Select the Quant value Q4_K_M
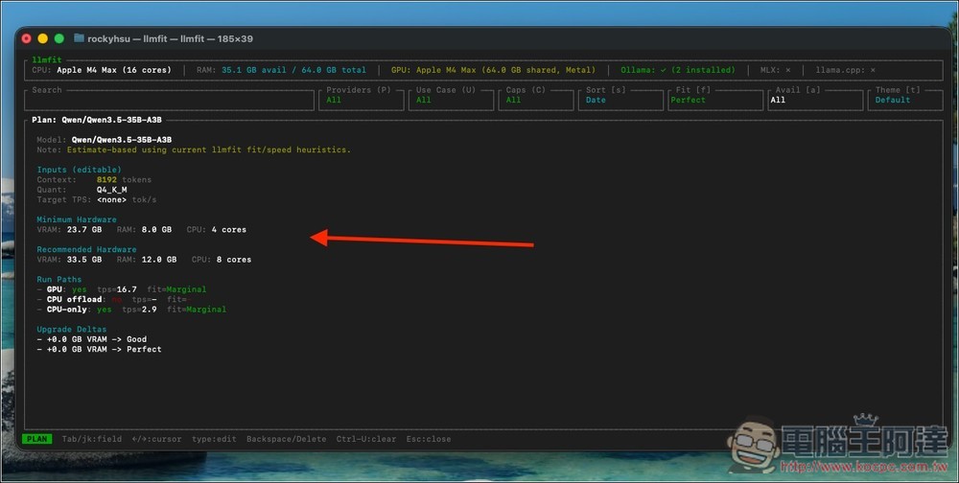The image size is (959, 483). pyautogui.click(x=111, y=190)
